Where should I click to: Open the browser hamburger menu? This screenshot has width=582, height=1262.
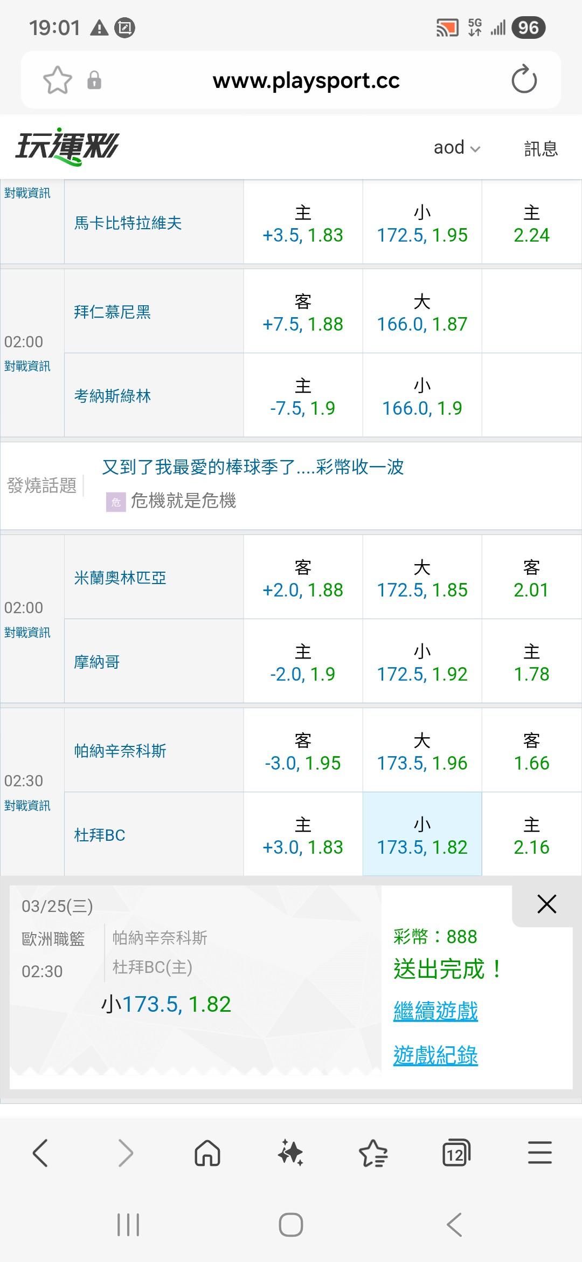click(x=539, y=1153)
